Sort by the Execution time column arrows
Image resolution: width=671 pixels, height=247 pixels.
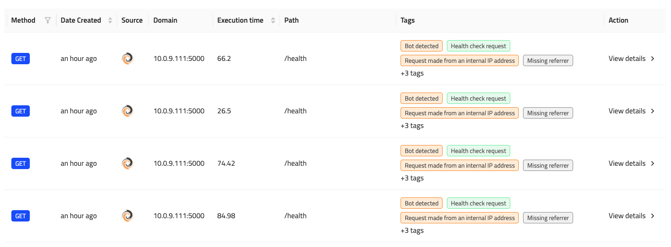point(273,20)
